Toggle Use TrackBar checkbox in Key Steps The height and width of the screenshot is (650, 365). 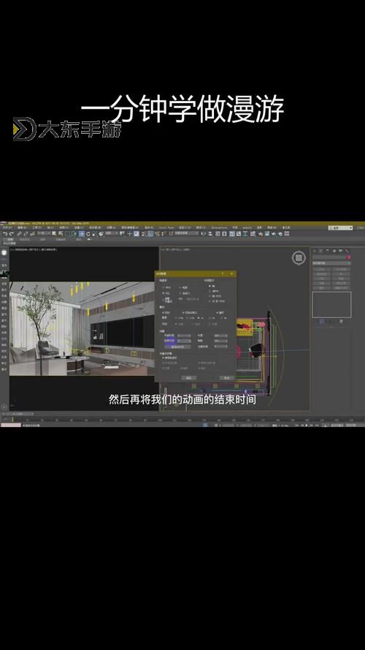click(163, 358)
